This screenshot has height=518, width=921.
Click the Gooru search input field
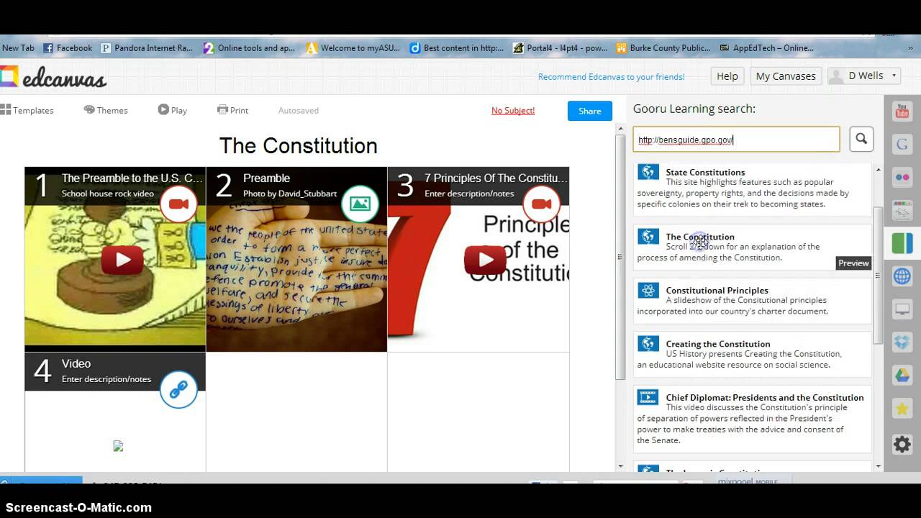pyautogui.click(x=736, y=140)
